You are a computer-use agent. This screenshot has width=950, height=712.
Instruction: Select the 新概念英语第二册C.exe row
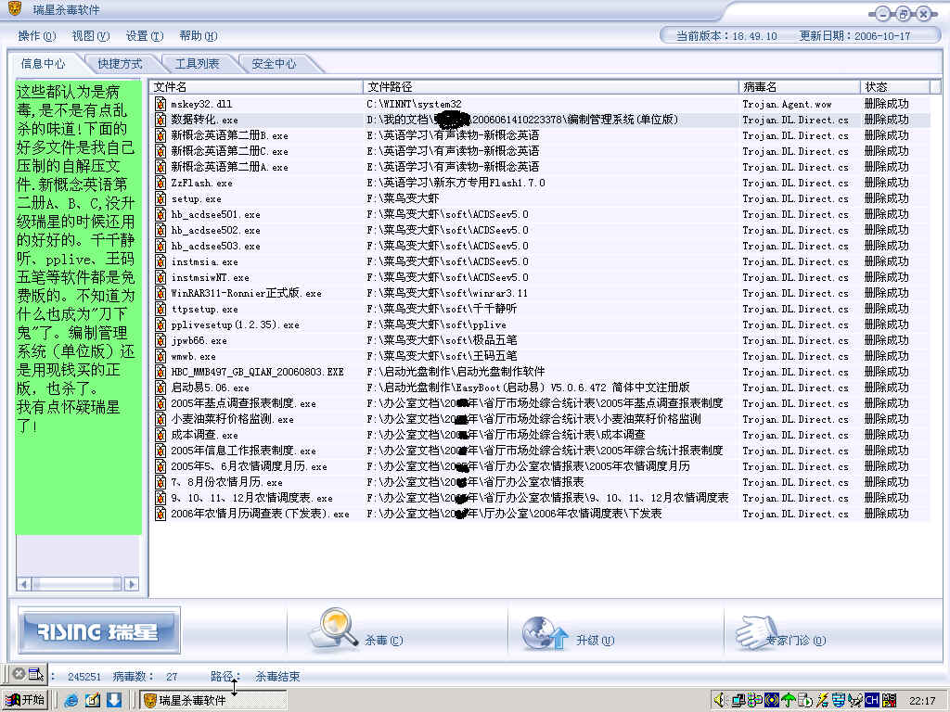click(x=541, y=151)
